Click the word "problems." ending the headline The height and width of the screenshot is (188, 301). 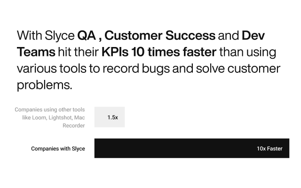tap(44, 85)
